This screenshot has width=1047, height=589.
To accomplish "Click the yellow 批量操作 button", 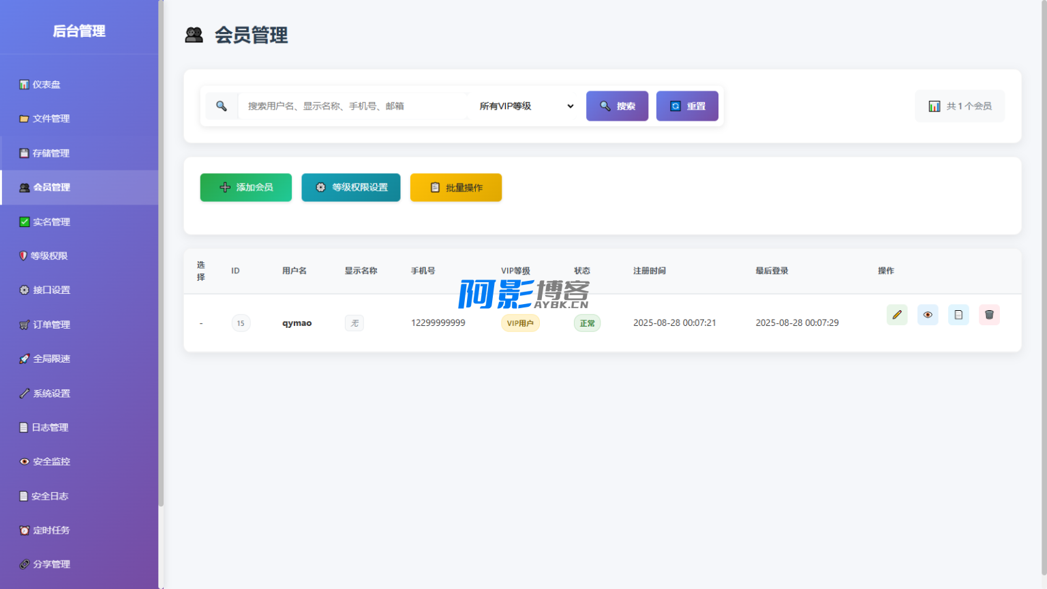I will click(455, 187).
